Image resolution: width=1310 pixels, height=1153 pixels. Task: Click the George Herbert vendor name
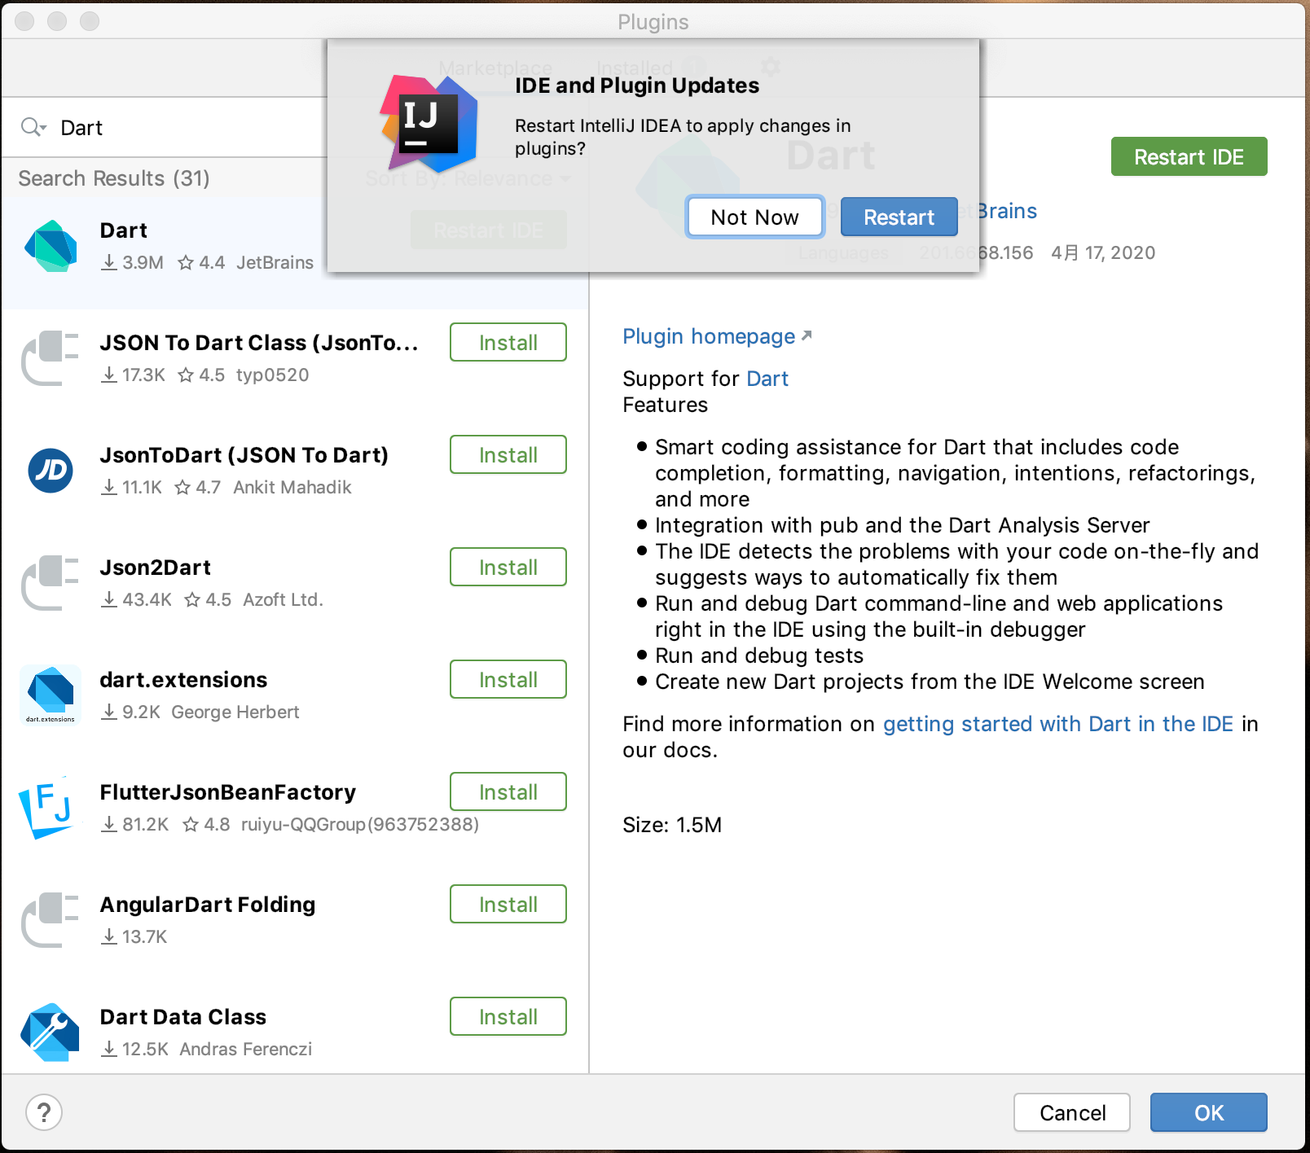[235, 712]
